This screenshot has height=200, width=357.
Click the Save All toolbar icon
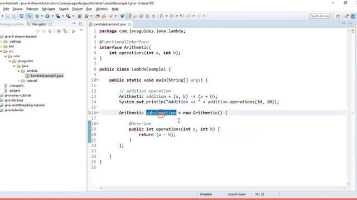click(14, 16)
